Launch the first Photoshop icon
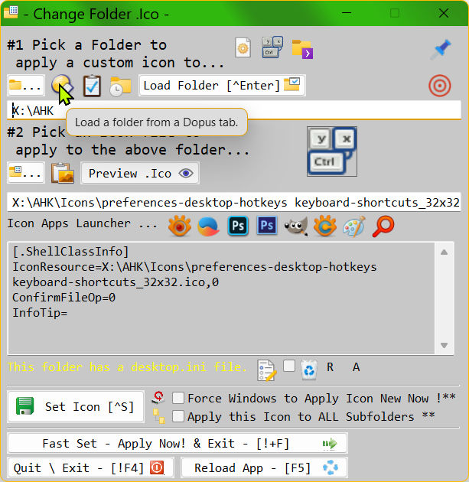 237,225
